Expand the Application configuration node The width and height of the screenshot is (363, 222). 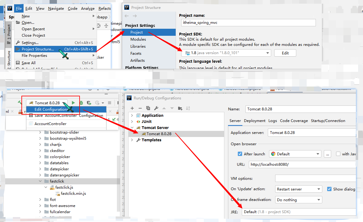click(132, 116)
